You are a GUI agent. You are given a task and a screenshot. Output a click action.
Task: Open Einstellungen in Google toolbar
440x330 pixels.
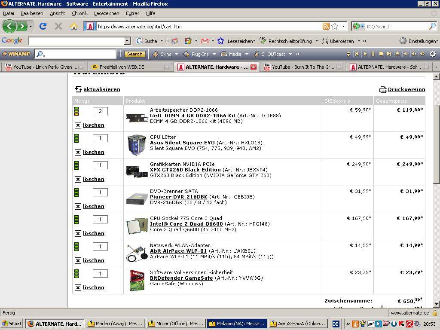(x=419, y=41)
